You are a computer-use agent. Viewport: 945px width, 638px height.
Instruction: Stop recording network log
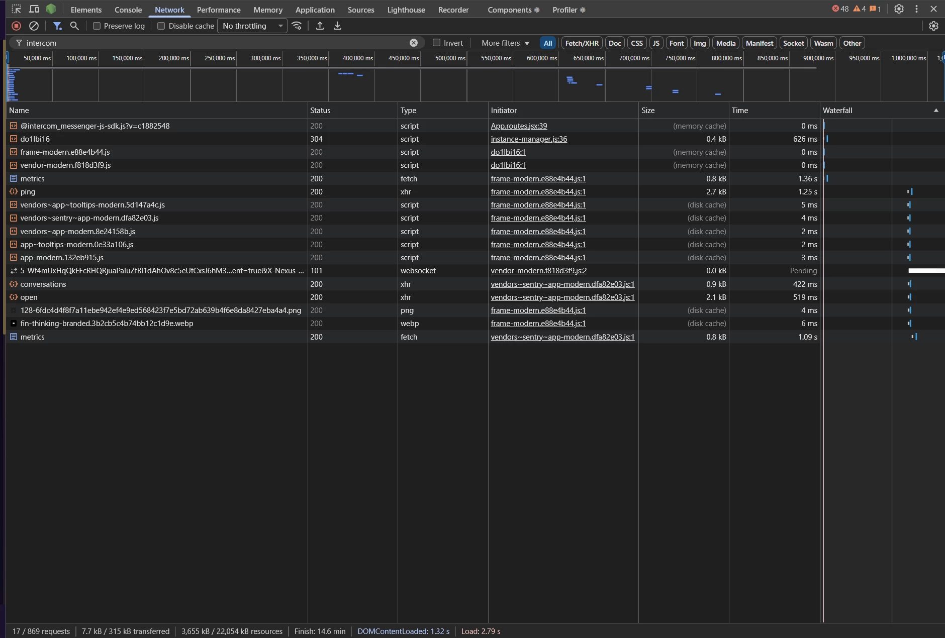[x=16, y=26]
